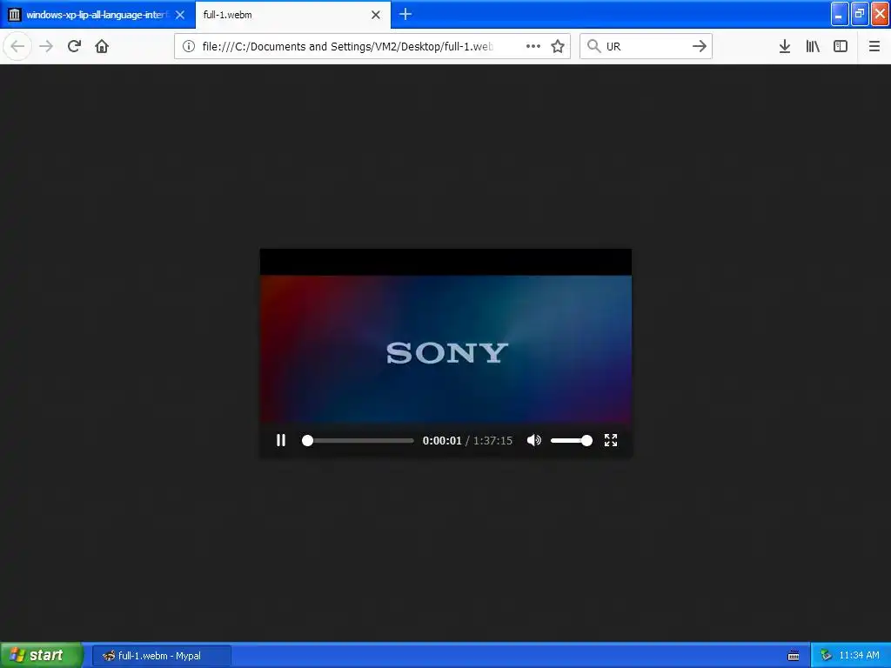This screenshot has width=891, height=668.
Task: Click the 11:34 AM taskbar clock
Action: (859, 656)
